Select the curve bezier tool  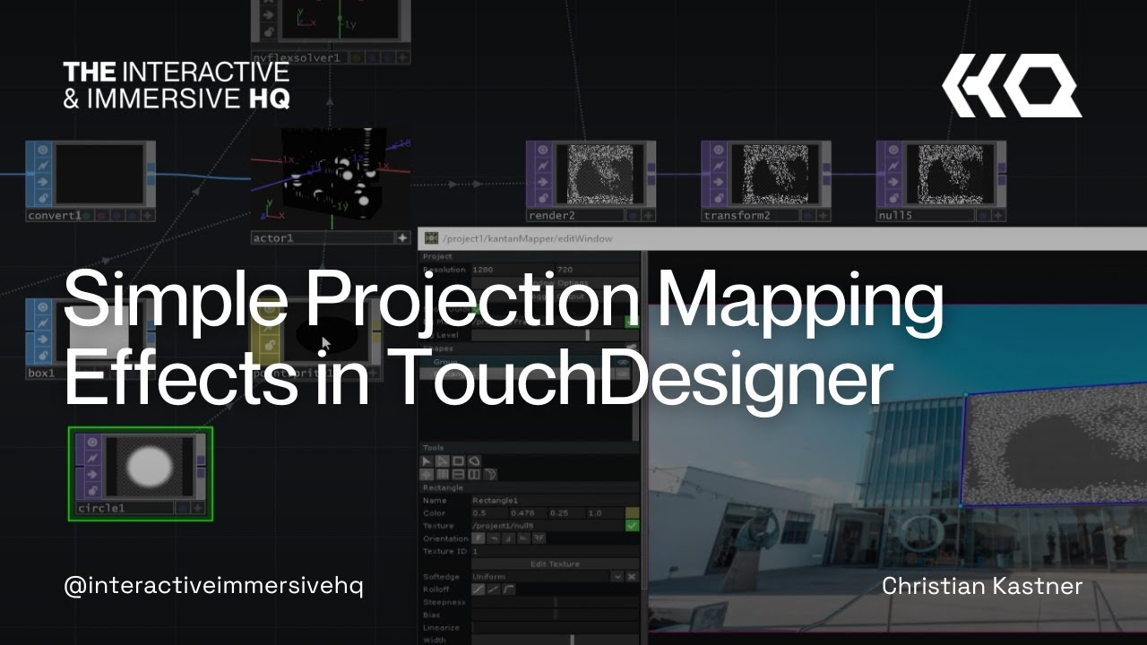pyautogui.click(x=489, y=475)
